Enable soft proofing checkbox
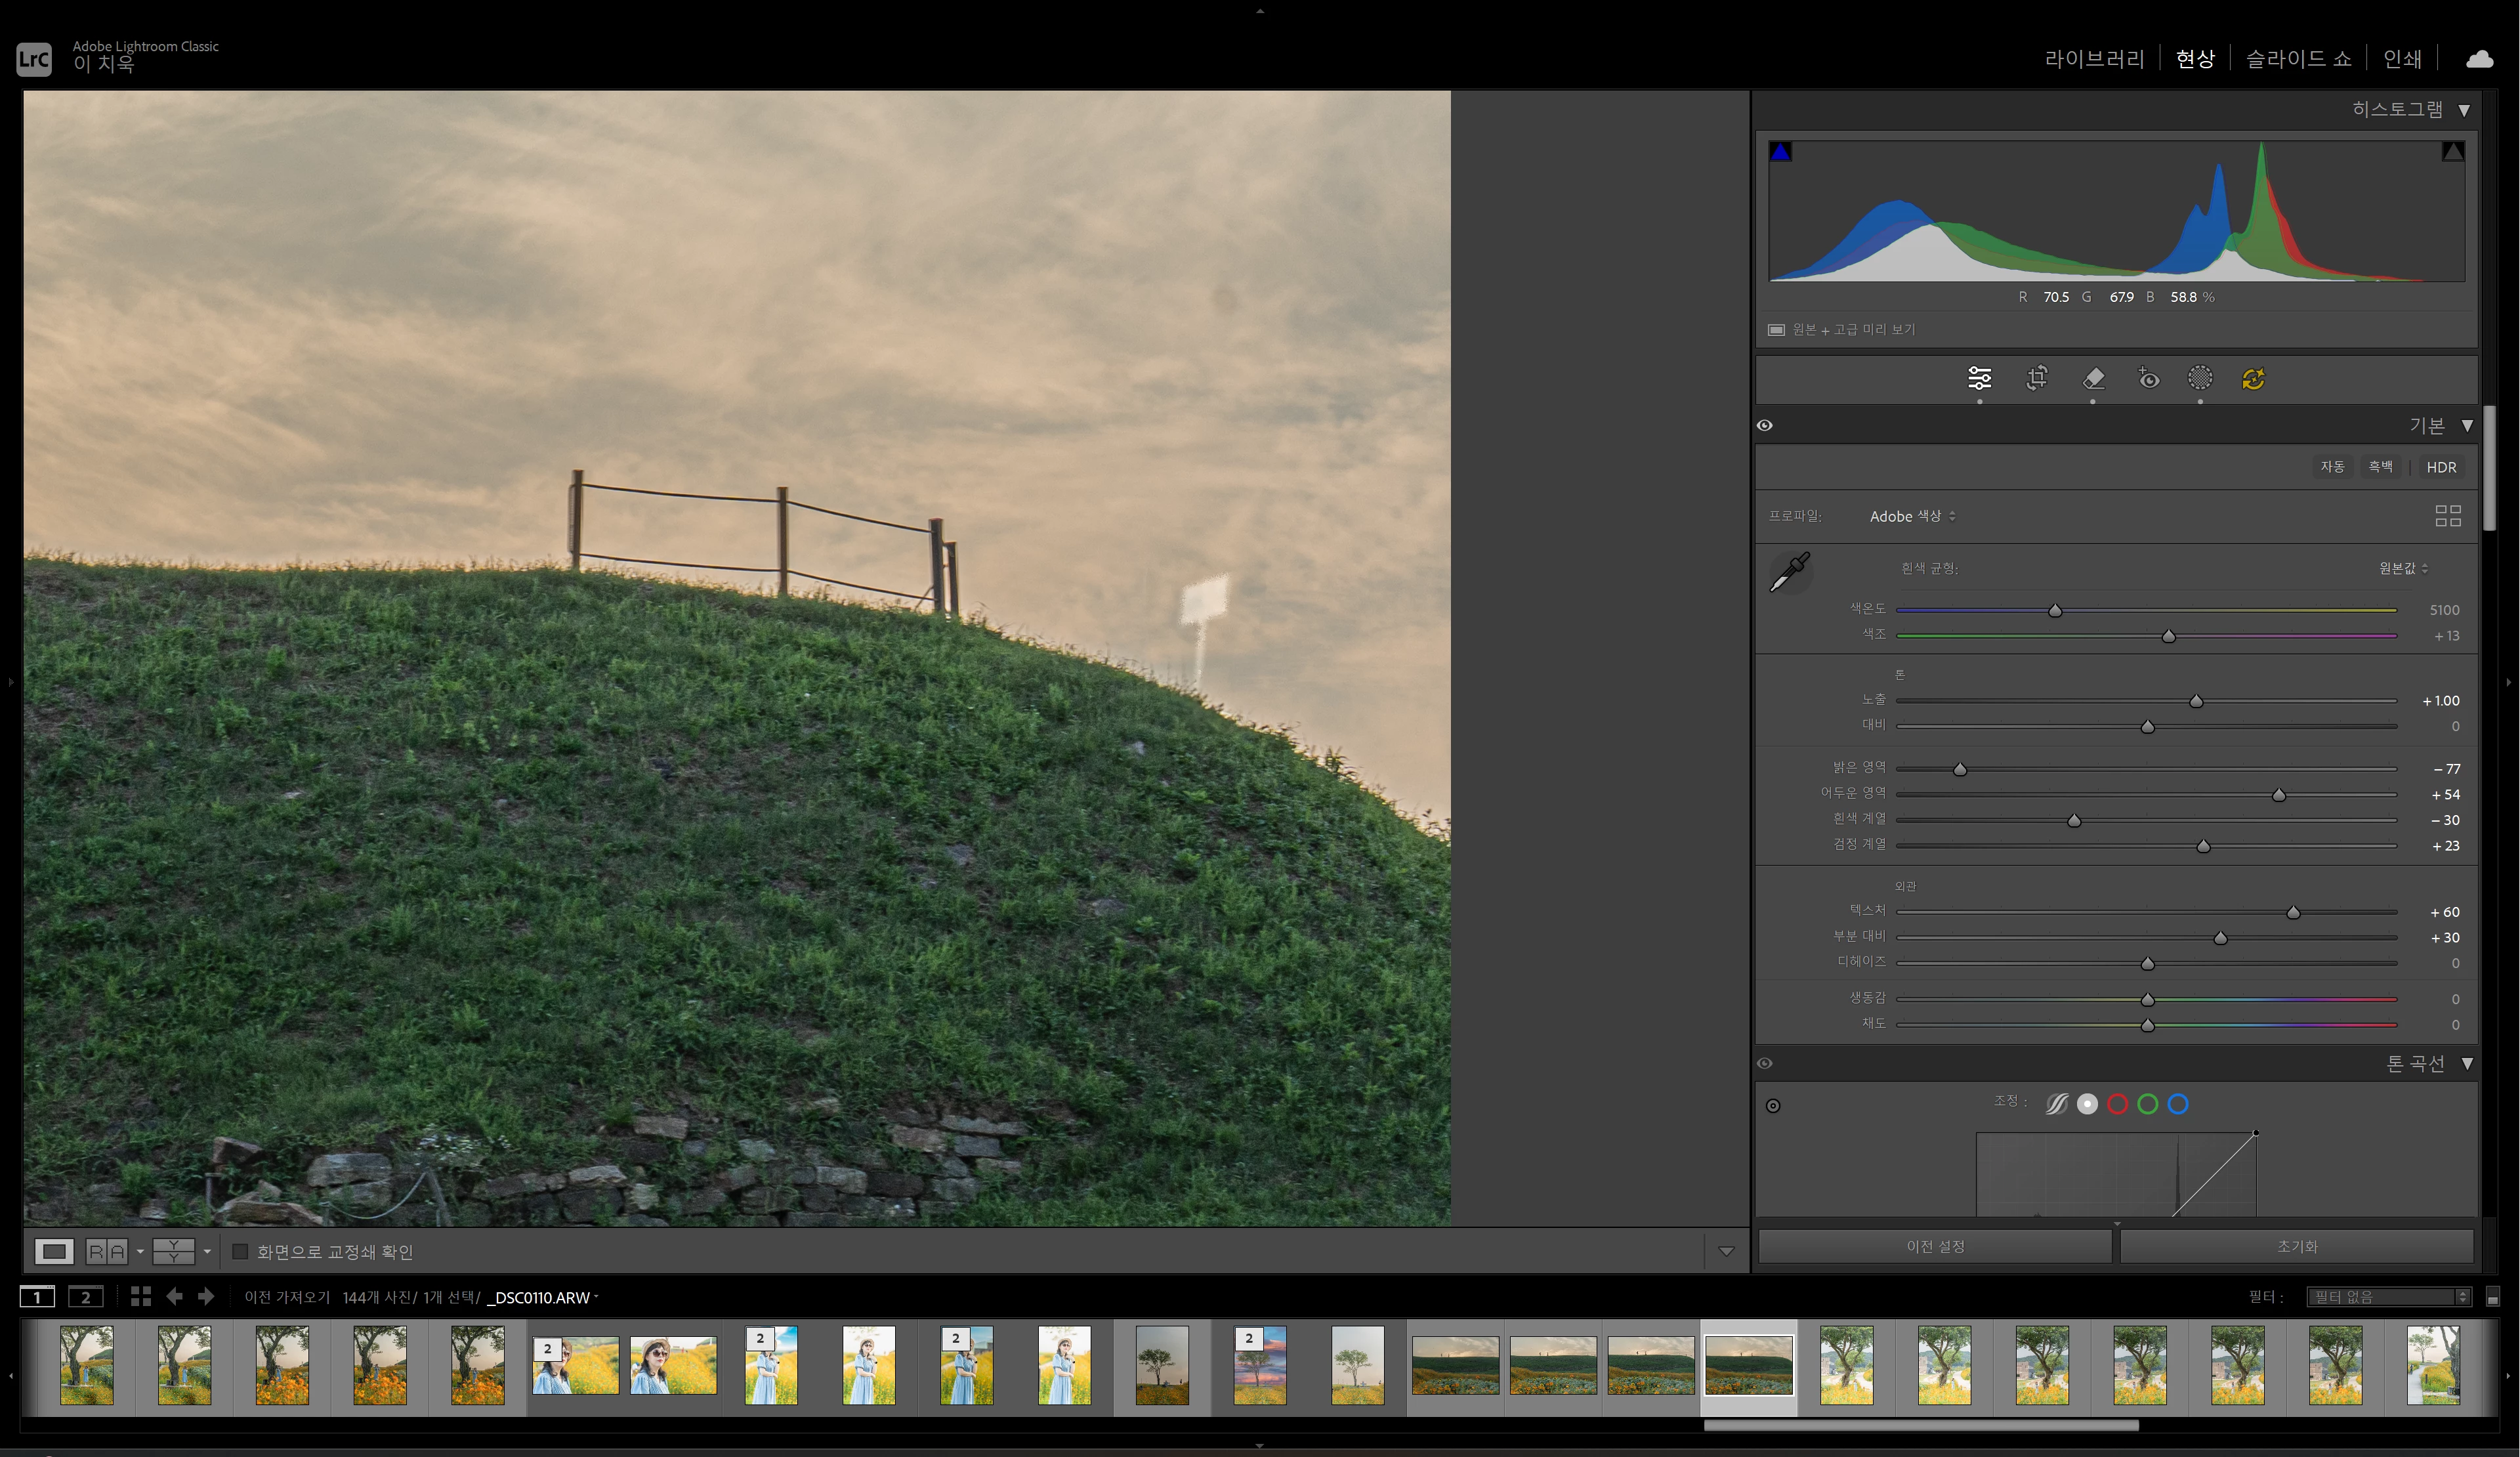Screen dimensions: 2520x1457 click(x=240, y=1251)
